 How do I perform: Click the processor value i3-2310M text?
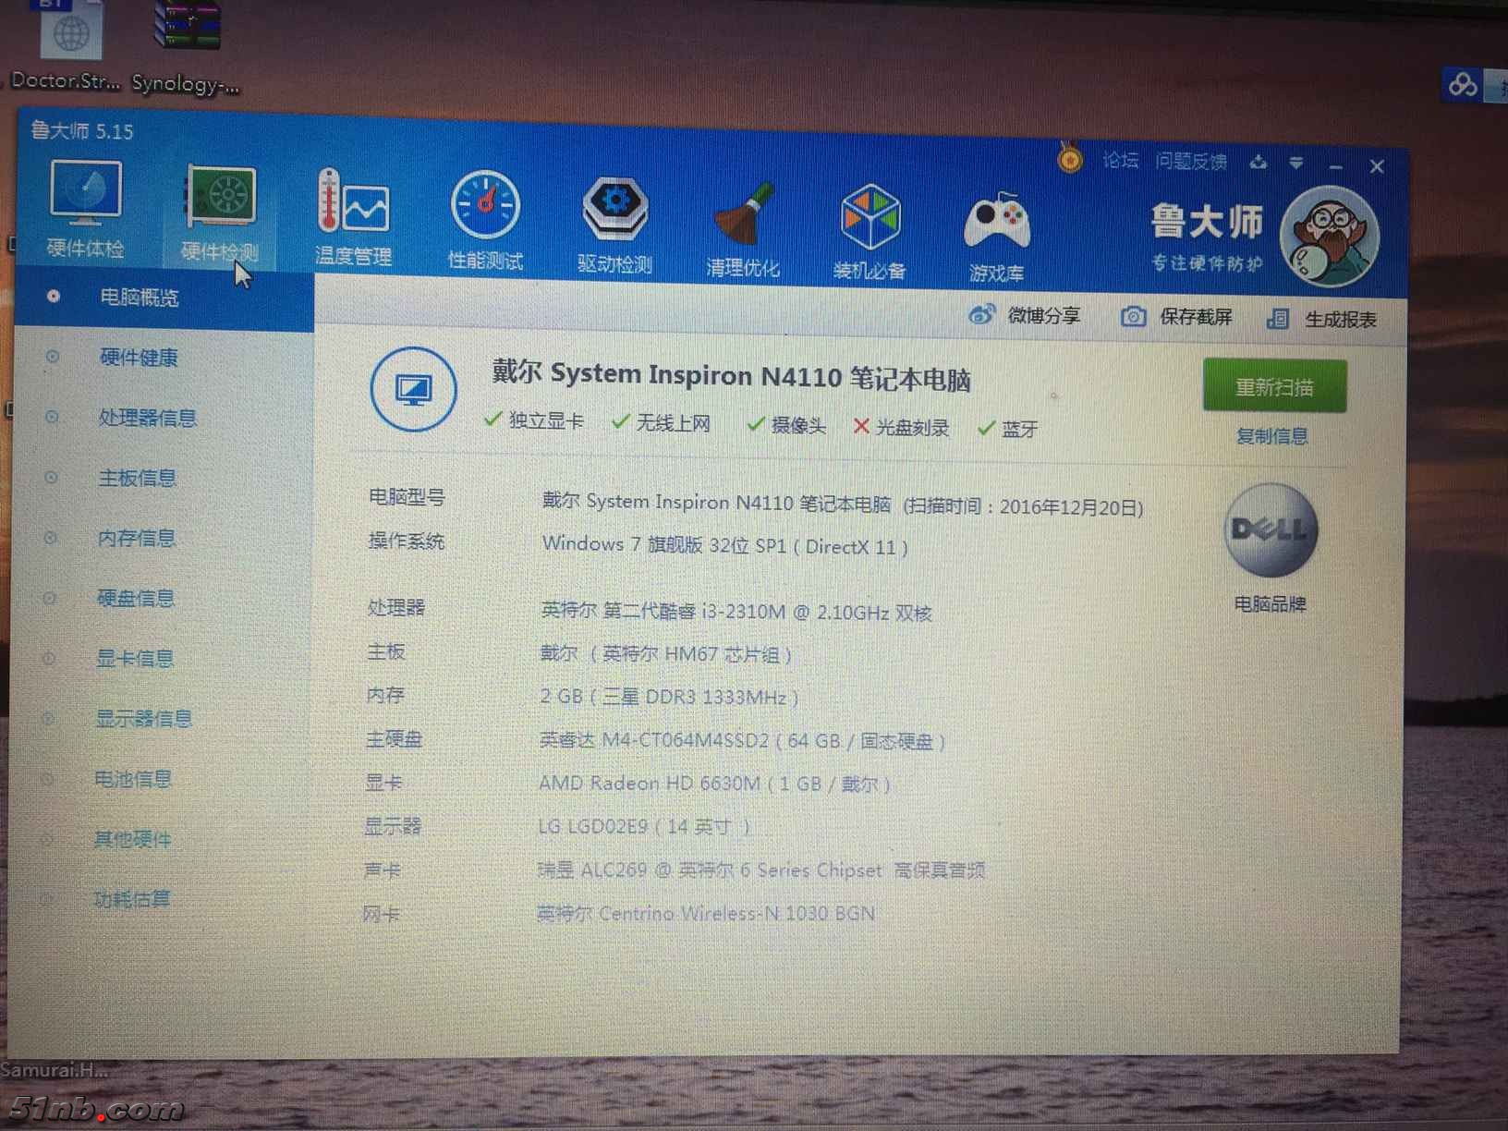click(736, 611)
